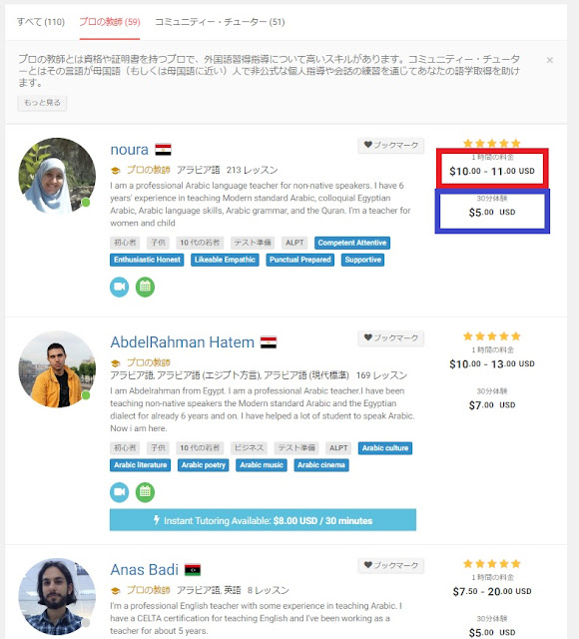Bookmark noura with ブックマーク button
The height and width of the screenshot is (639, 579).
[x=390, y=145]
